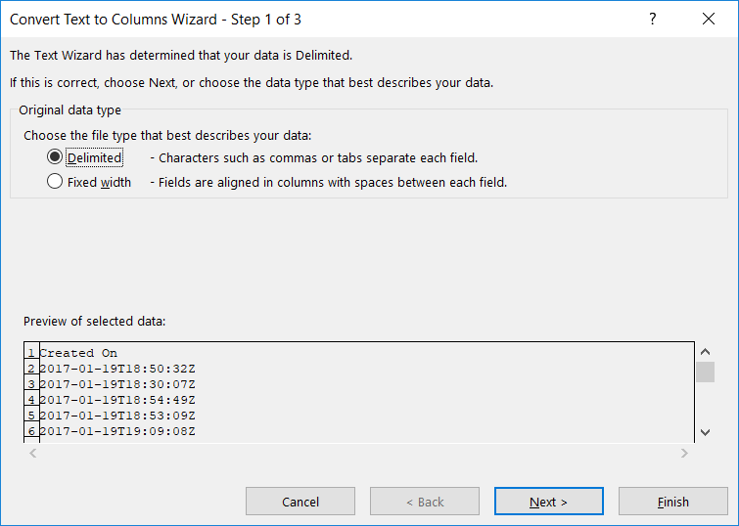739x526 pixels.
Task: Close the Convert Text to Columns Wizard
Action: pyautogui.click(x=708, y=20)
